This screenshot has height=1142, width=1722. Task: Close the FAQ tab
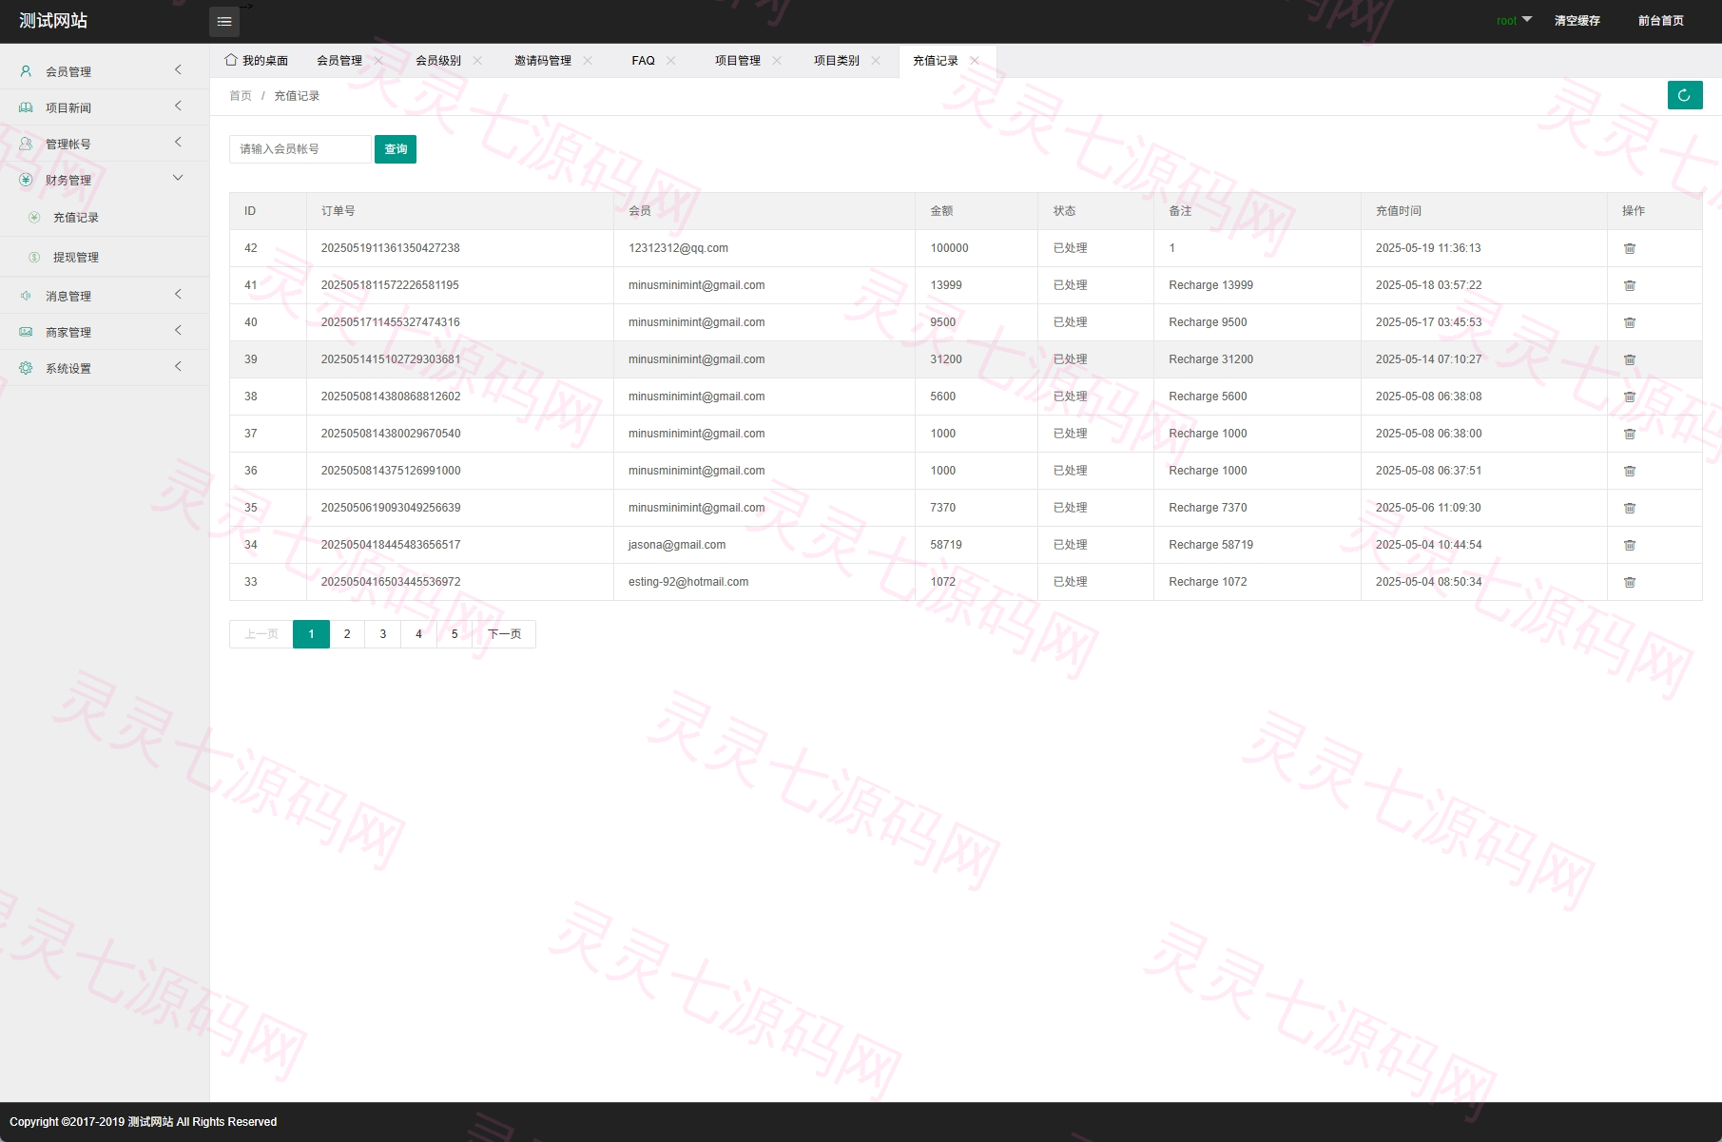pos(670,61)
